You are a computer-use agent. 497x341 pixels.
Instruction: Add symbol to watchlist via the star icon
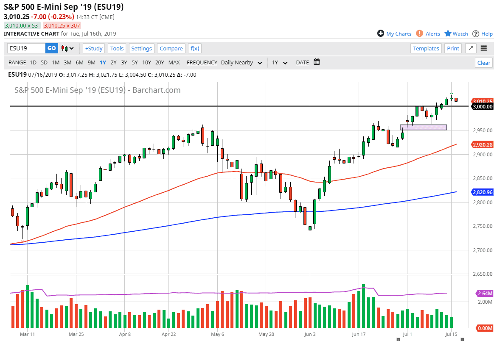coord(448,33)
